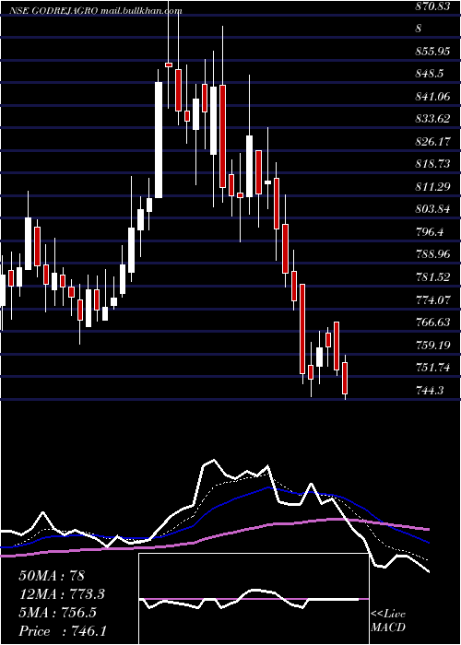Image resolution: width=461 pixels, height=645 pixels.
Task: Click the Price : 746.1 readout
Action: (63, 631)
